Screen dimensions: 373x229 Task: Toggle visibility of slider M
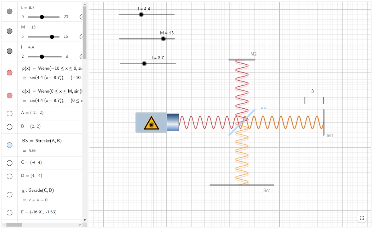click(x=10, y=31)
